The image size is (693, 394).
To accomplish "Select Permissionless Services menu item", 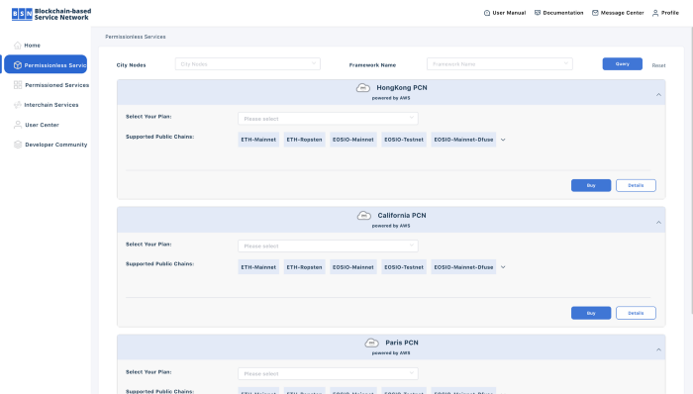I will point(46,65).
